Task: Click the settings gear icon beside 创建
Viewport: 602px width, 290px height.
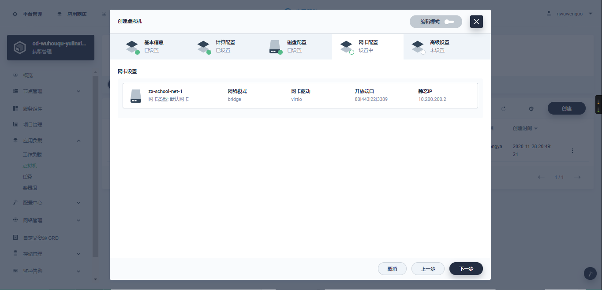Action: [x=531, y=108]
